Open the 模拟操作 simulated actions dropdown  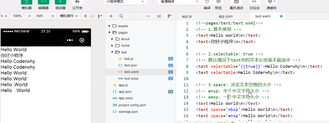click(69, 16)
